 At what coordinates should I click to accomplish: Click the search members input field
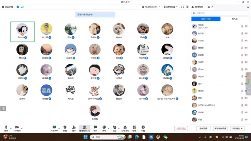tap(220, 13)
